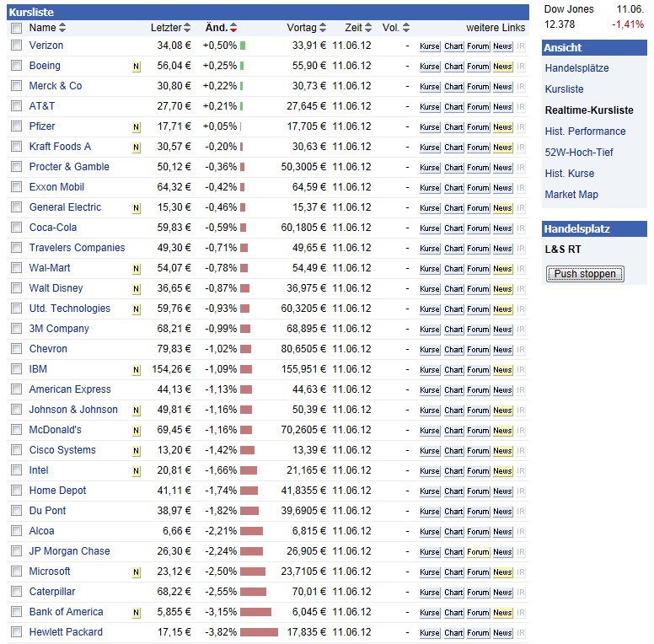Open the IR icon in the AT&T row
This screenshot has height=644, width=654.
pos(521,107)
